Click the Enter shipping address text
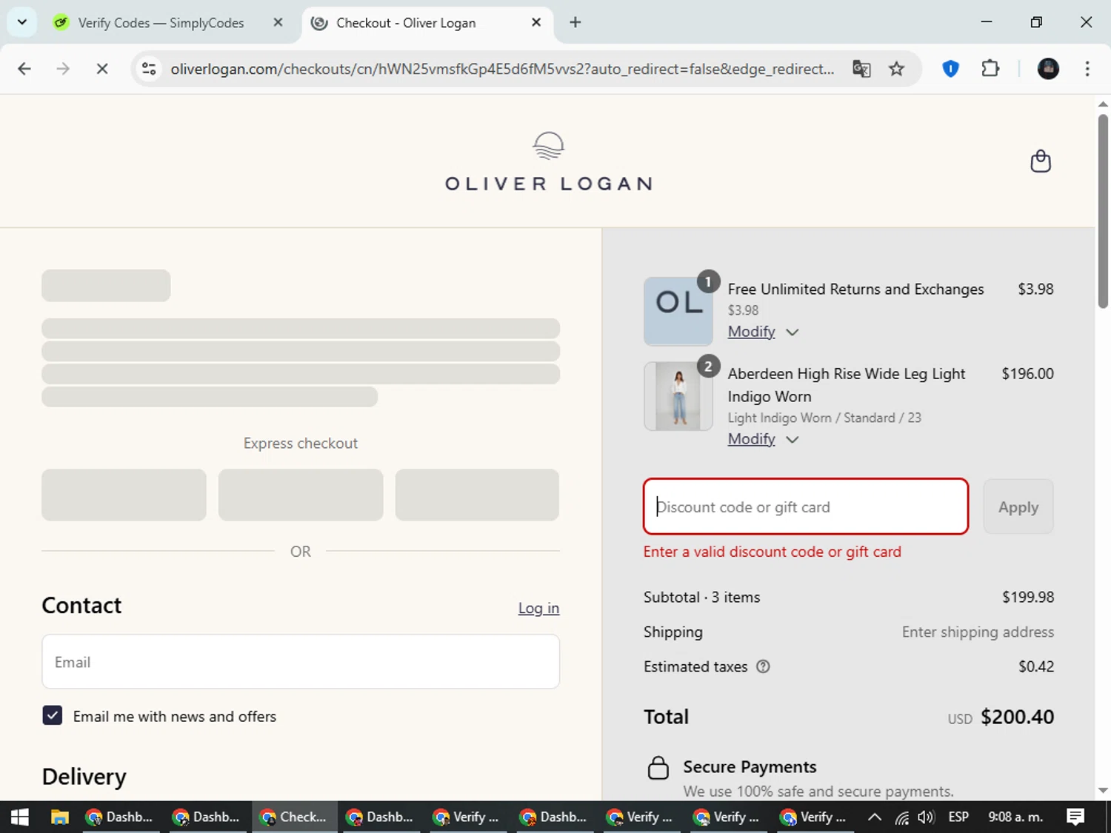This screenshot has width=1111, height=833. click(x=978, y=632)
